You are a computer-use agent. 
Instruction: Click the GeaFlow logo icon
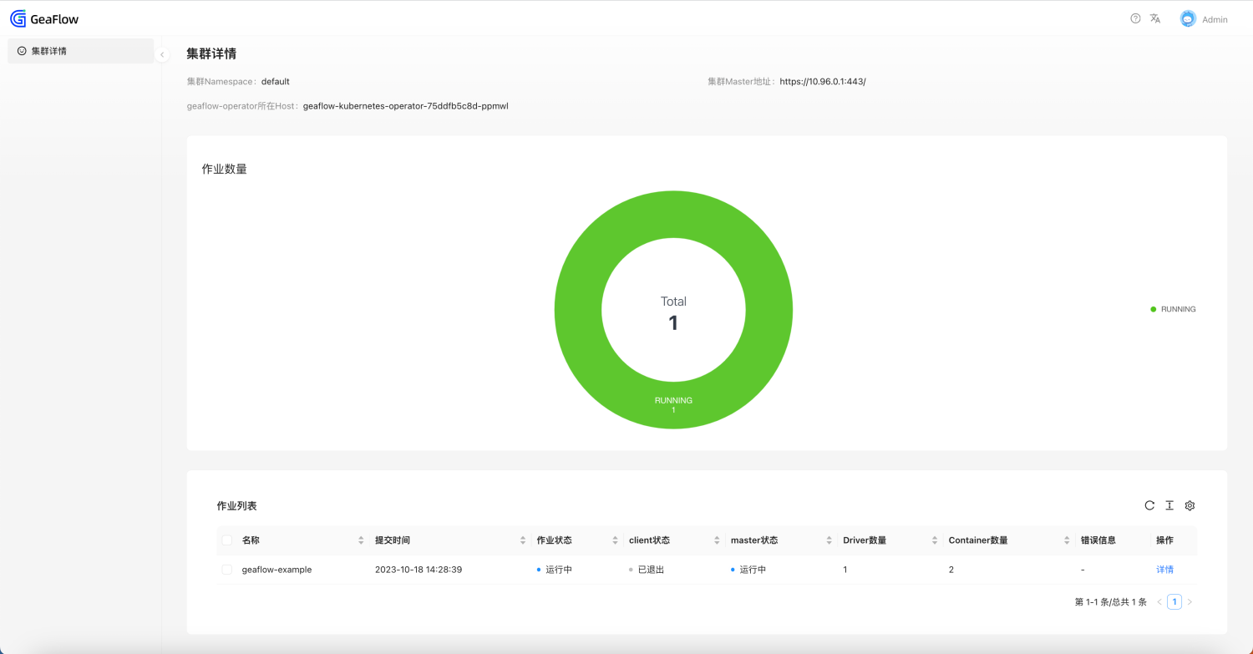18,18
